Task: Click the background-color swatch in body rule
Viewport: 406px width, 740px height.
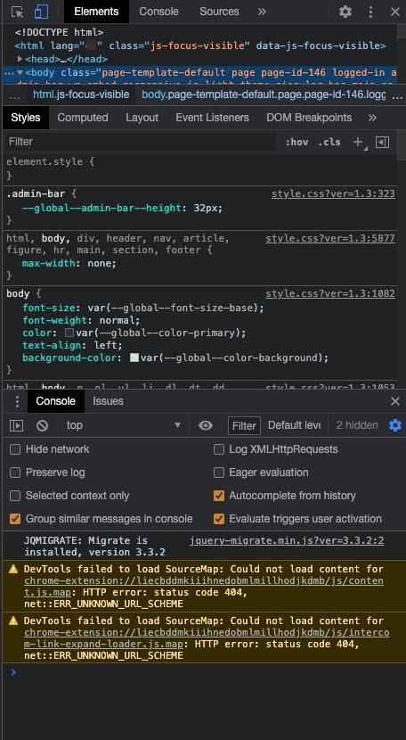Action: 134,358
